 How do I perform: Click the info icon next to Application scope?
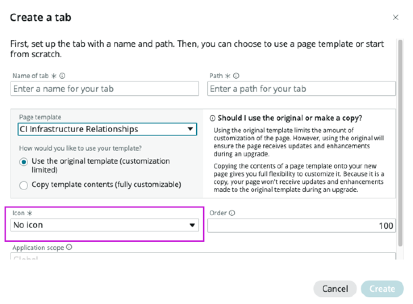(70, 247)
